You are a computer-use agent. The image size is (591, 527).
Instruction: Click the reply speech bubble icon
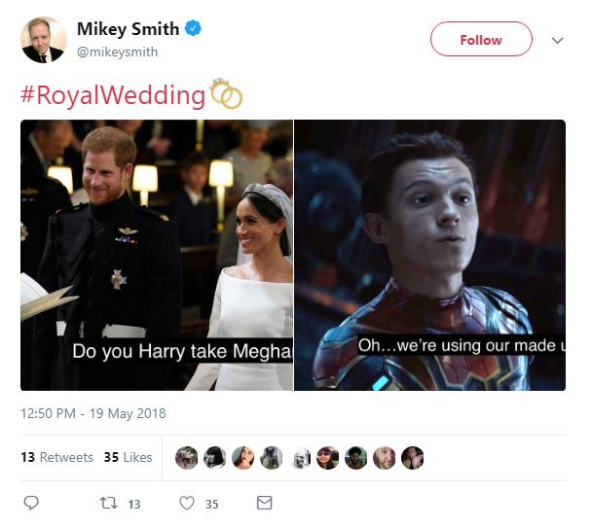[x=31, y=504]
